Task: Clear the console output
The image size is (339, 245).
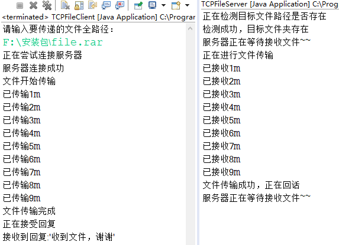Action: pos(65,5)
